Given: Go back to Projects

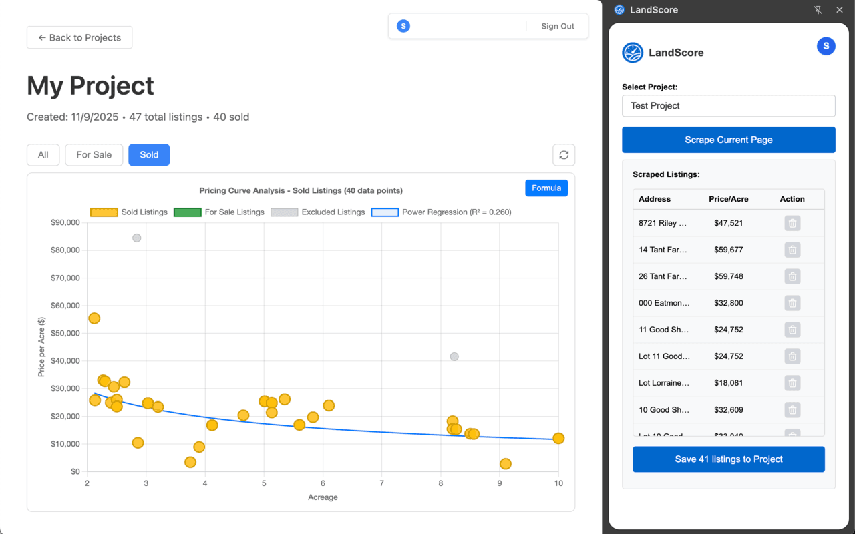Looking at the screenshot, I should coord(79,37).
